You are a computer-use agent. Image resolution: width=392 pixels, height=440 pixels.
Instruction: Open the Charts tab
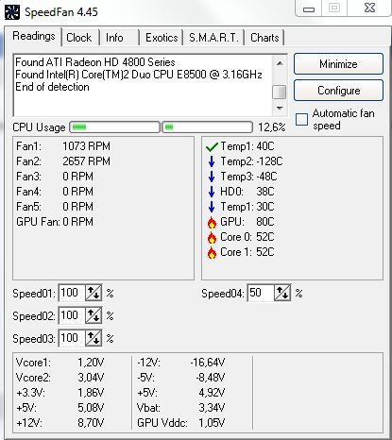pyautogui.click(x=264, y=38)
